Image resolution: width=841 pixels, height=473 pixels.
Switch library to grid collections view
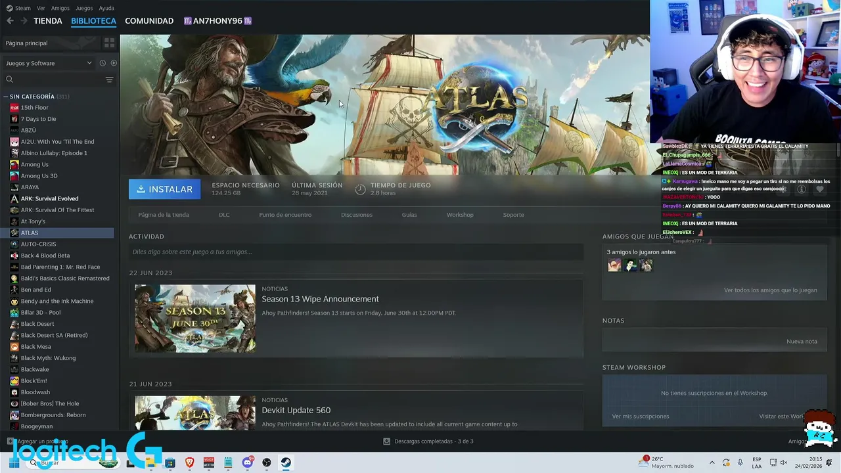pyautogui.click(x=109, y=43)
